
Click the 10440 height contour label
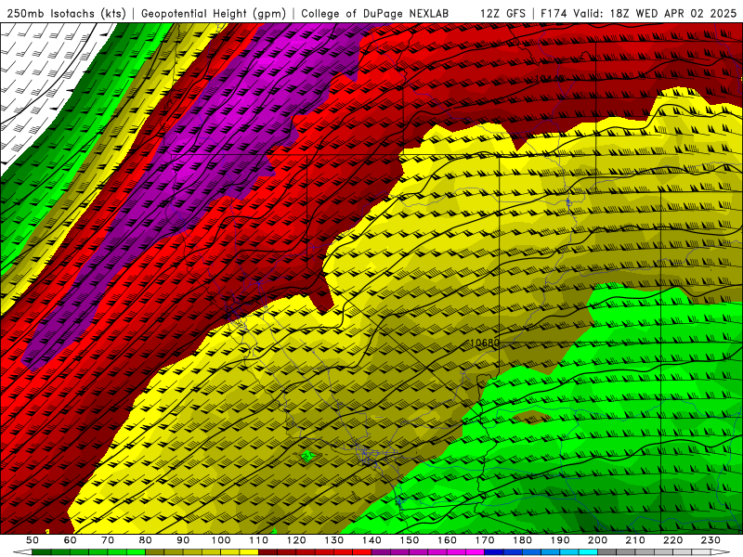[x=549, y=79]
